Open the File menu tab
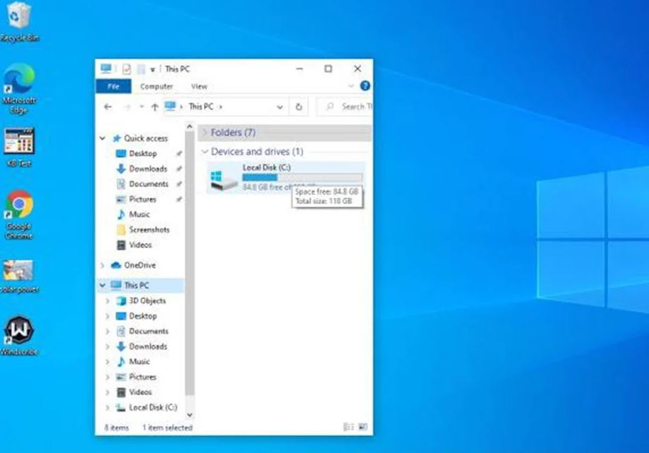 113,86
